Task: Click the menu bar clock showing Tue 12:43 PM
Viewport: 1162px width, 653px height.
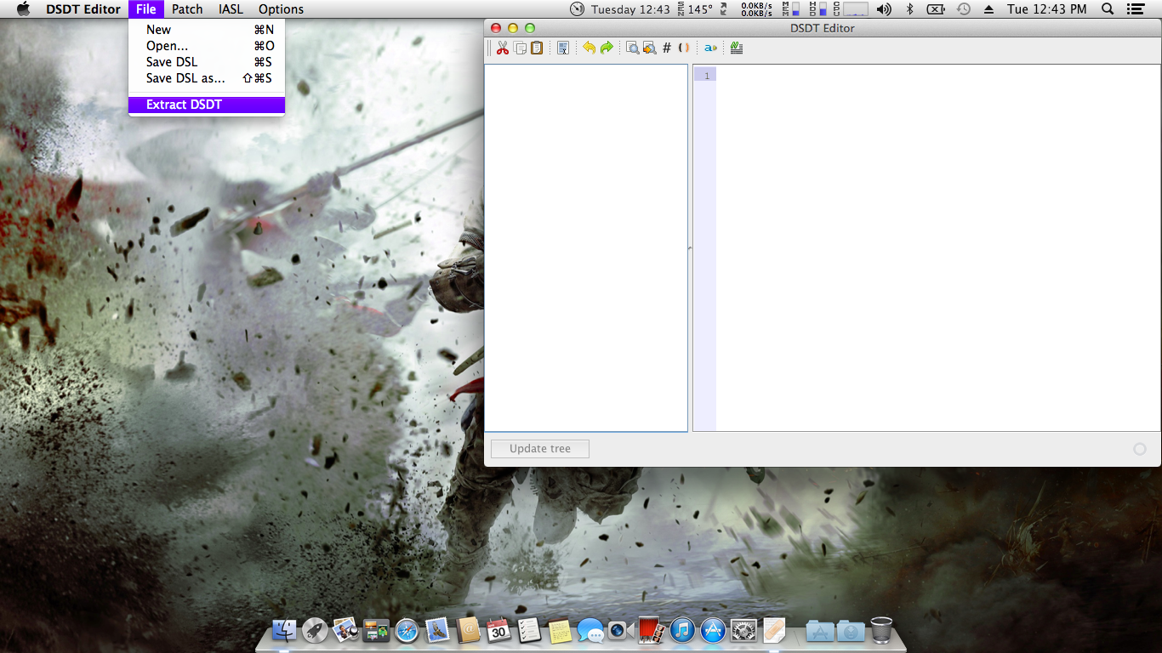Action: coord(1047,9)
